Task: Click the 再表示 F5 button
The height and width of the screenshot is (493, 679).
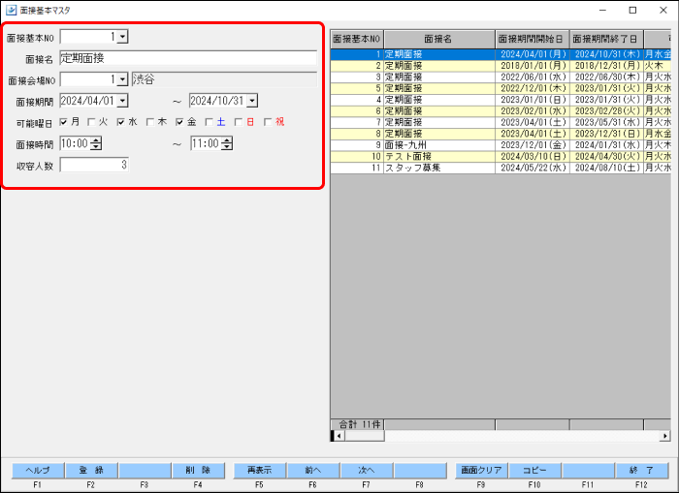Action: tap(260, 471)
